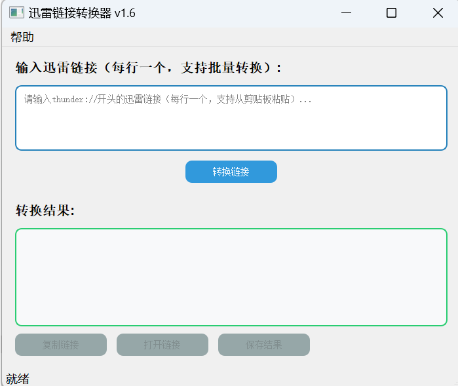The height and width of the screenshot is (386, 458).
Task: Close the 迅雷链接转换器 window
Action: pos(438,13)
